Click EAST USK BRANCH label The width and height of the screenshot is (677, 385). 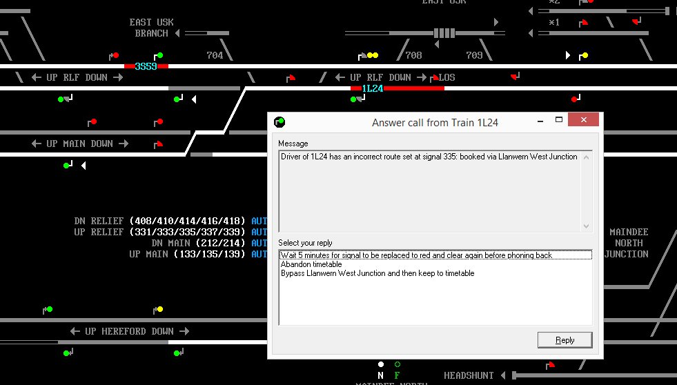point(152,28)
